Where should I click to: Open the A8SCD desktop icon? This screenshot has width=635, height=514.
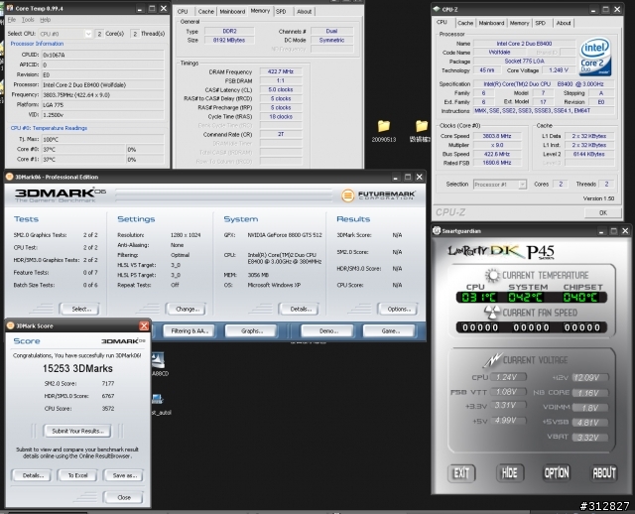coord(159,364)
